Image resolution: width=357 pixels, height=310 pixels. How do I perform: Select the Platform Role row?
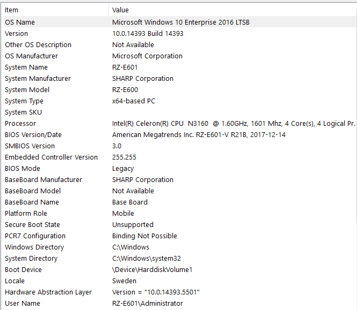click(26, 214)
